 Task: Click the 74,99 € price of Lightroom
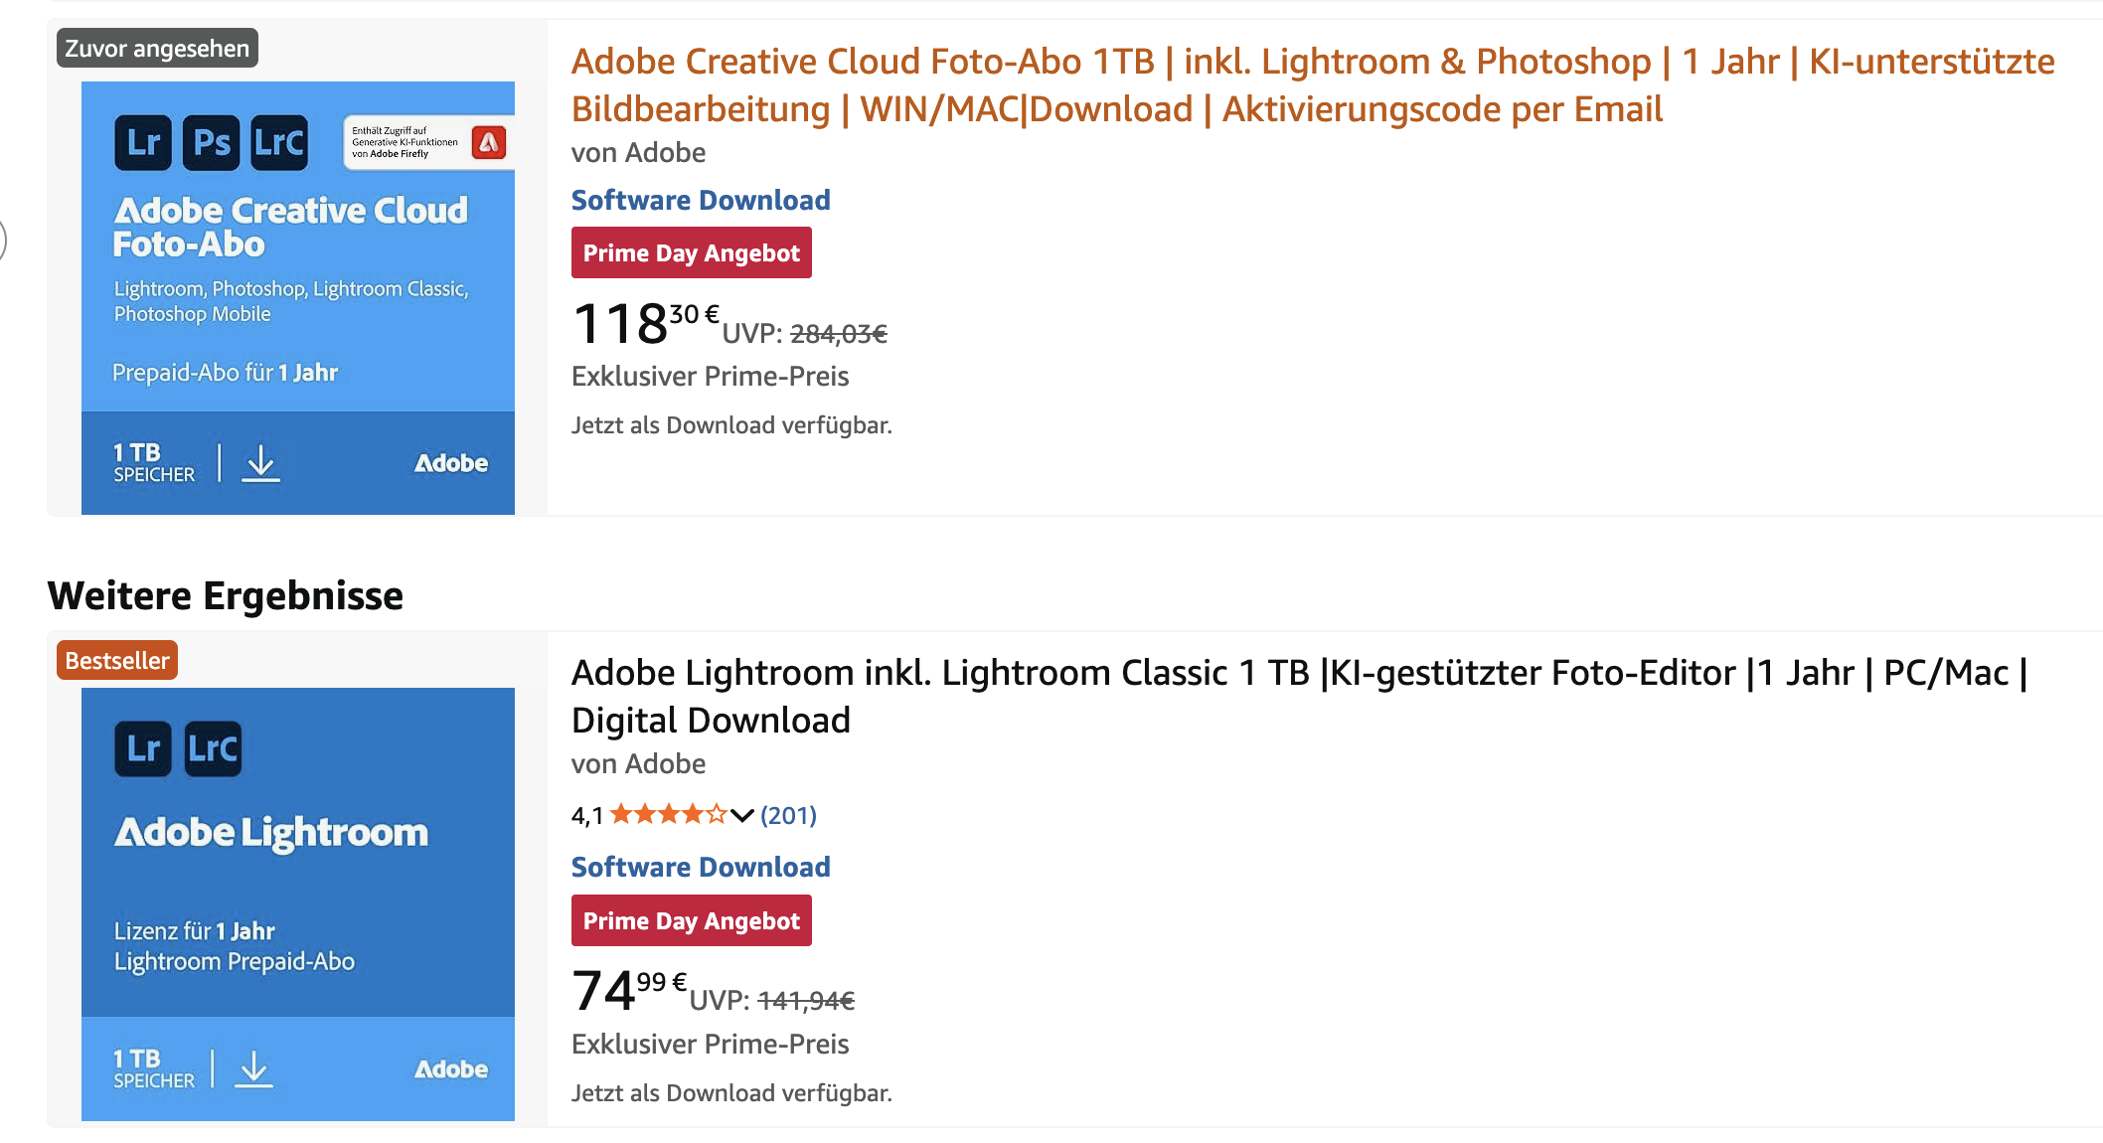click(x=629, y=990)
